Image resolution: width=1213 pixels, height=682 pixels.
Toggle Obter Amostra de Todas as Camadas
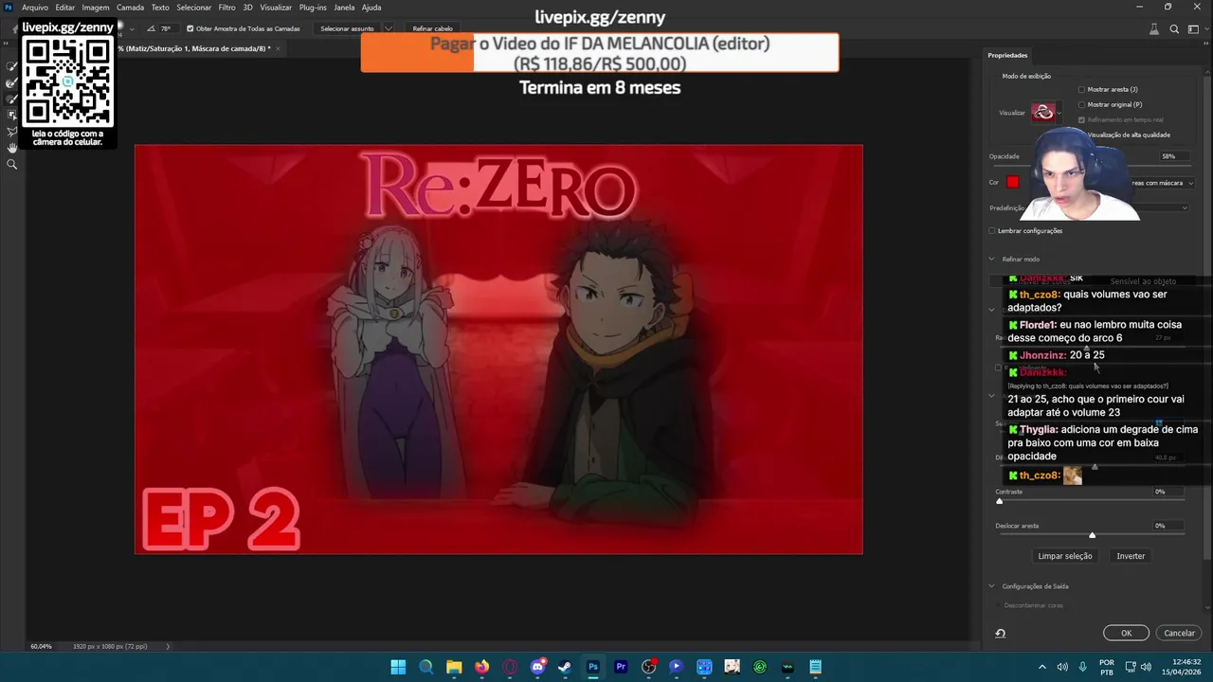[190, 28]
